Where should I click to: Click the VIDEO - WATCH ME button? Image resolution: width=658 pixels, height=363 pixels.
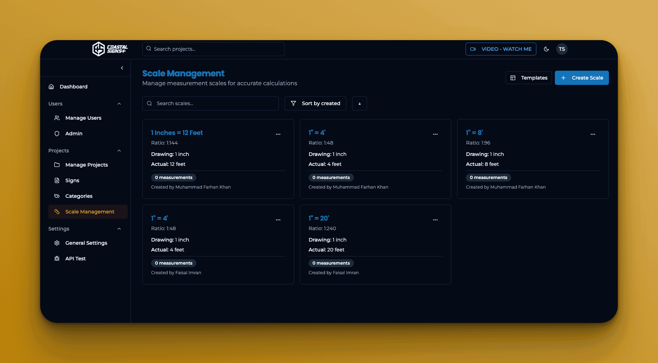pos(501,49)
